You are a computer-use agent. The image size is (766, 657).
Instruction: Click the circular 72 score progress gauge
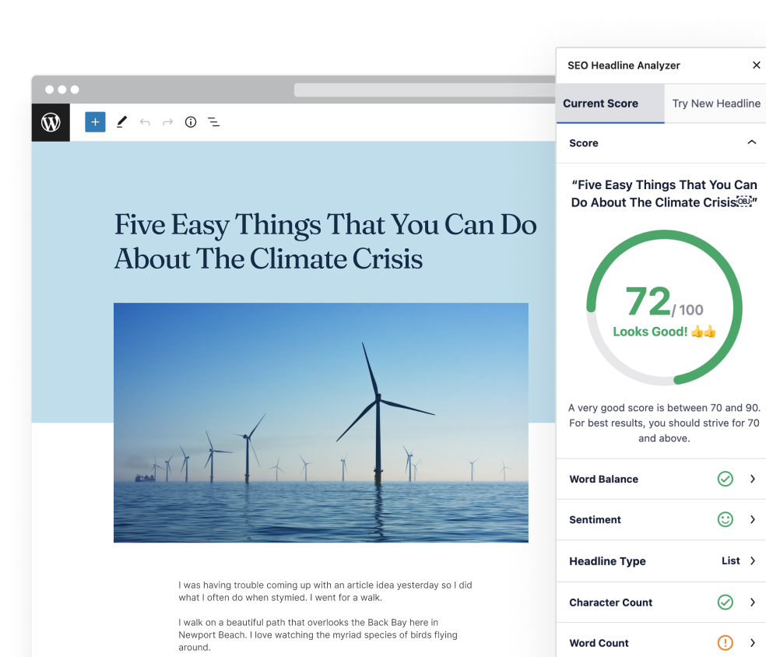(x=664, y=307)
